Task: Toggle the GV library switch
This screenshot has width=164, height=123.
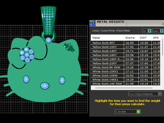Action: pos(149,31)
